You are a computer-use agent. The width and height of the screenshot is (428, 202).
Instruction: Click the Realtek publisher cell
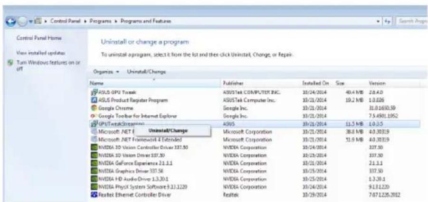pyautogui.click(x=230, y=195)
